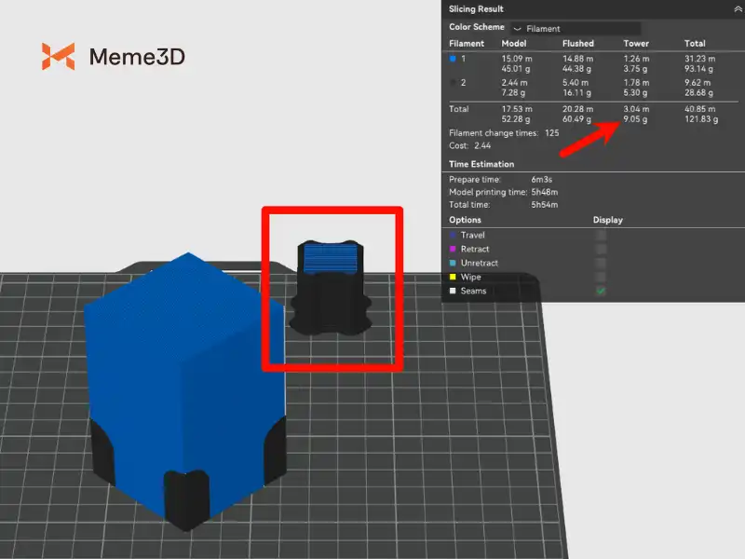Click the Filament 2 black swatch
The width and height of the screenshot is (745, 559).
pyautogui.click(x=454, y=83)
